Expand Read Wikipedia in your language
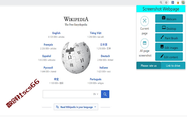The width and height of the screenshot is (187, 117). [x=76, y=107]
